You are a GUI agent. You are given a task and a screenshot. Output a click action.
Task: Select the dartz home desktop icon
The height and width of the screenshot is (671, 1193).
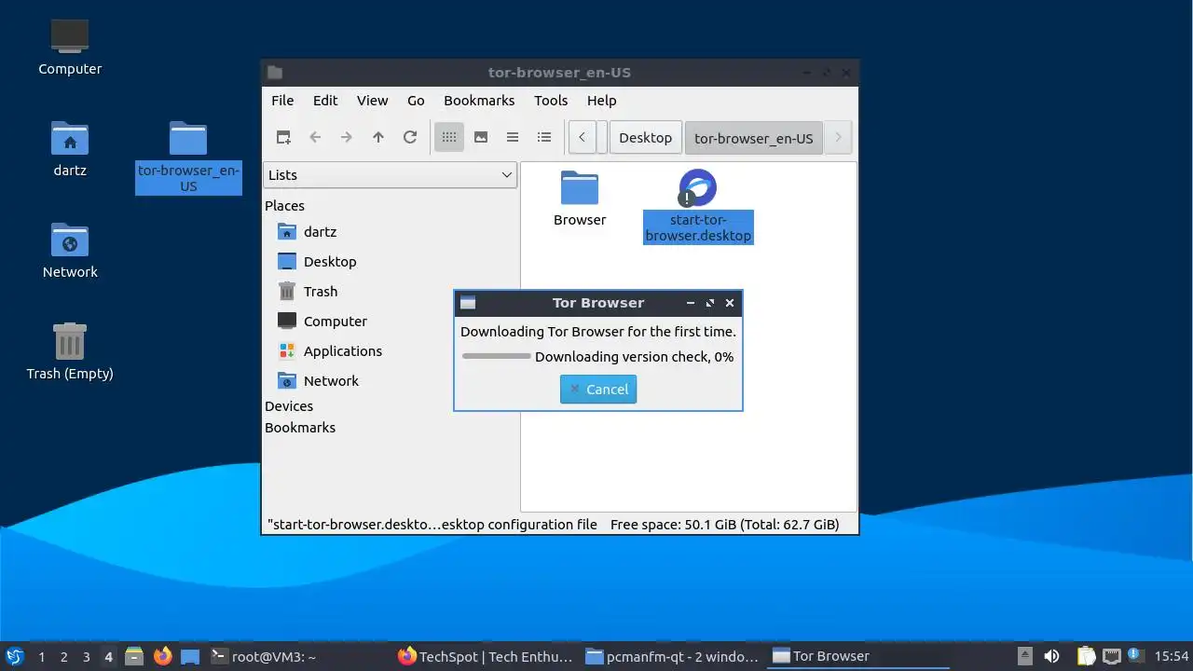[x=70, y=148]
